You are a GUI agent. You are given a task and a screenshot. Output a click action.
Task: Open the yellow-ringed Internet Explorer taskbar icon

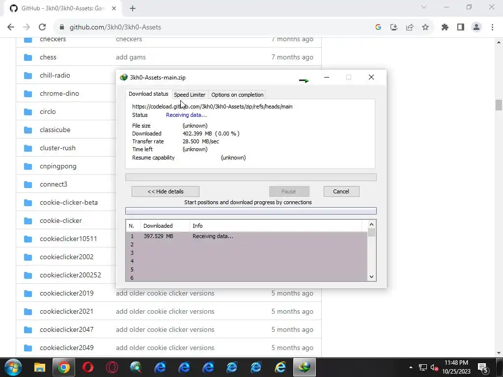tap(280, 367)
